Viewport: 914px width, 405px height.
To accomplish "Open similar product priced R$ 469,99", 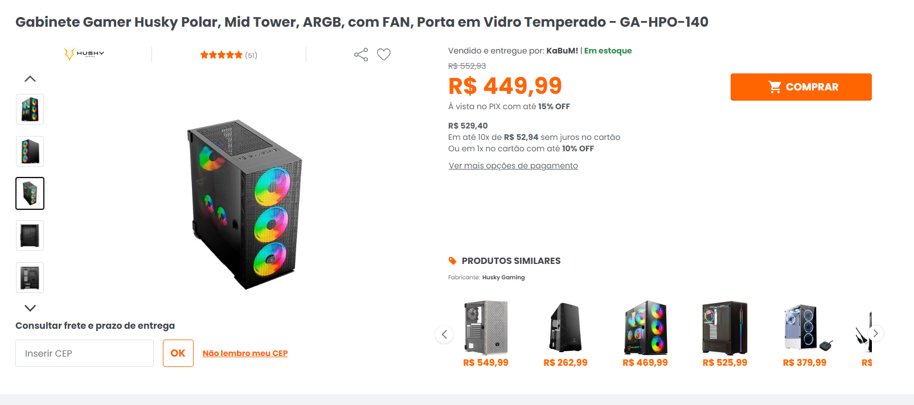I will [x=645, y=334].
